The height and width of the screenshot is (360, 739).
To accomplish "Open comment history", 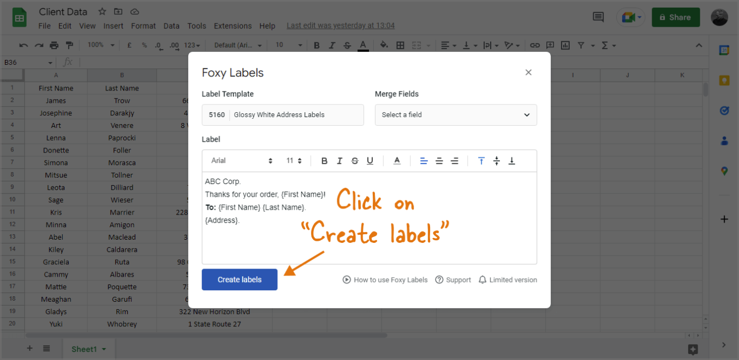I will point(598,17).
